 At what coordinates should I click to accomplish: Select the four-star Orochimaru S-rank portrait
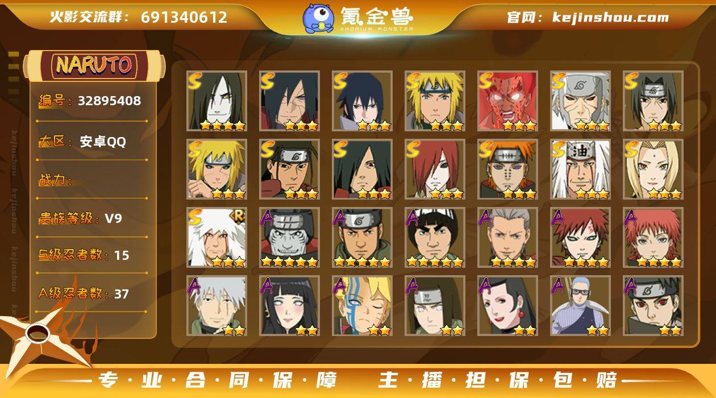pyautogui.click(x=217, y=101)
